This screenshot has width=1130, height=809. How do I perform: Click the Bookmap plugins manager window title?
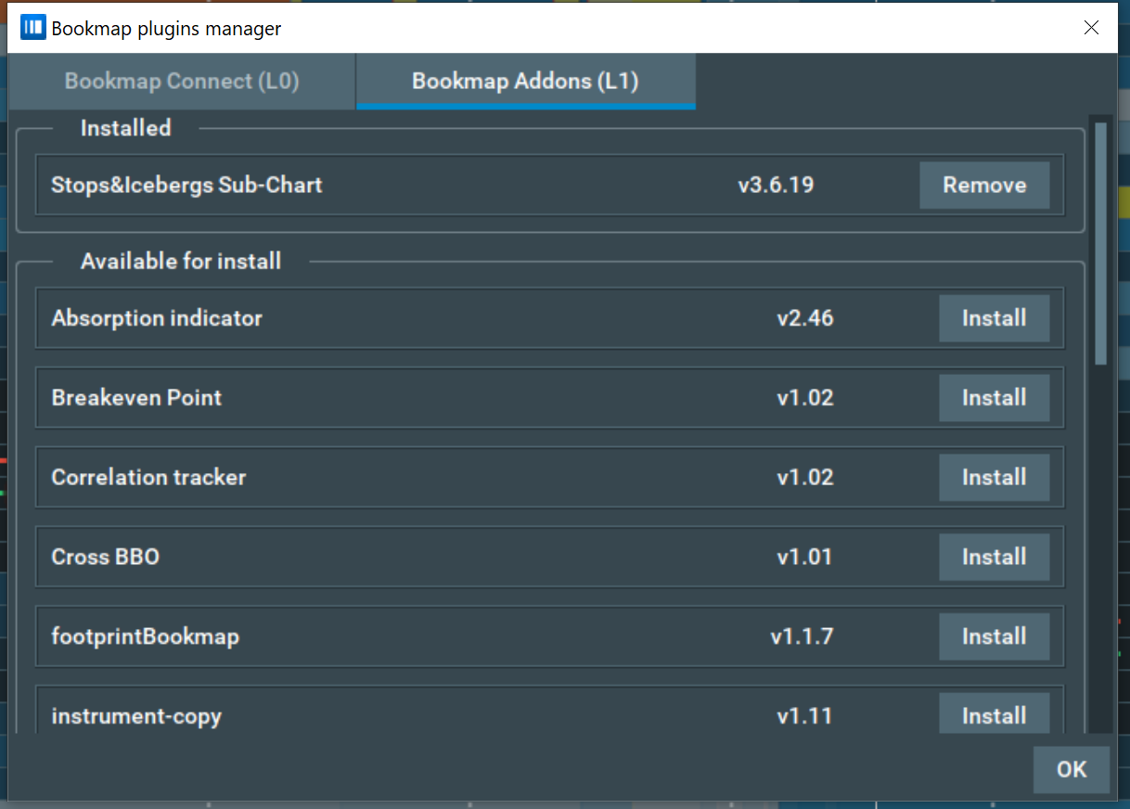pyautogui.click(x=166, y=29)
